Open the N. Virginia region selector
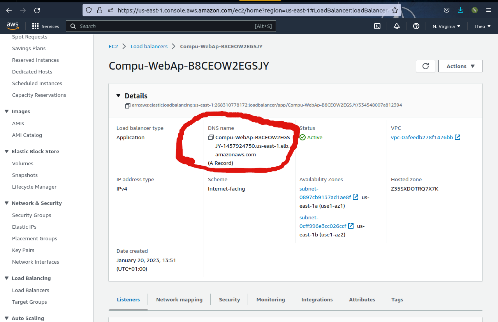498x322 pixels. coord(446,26)
